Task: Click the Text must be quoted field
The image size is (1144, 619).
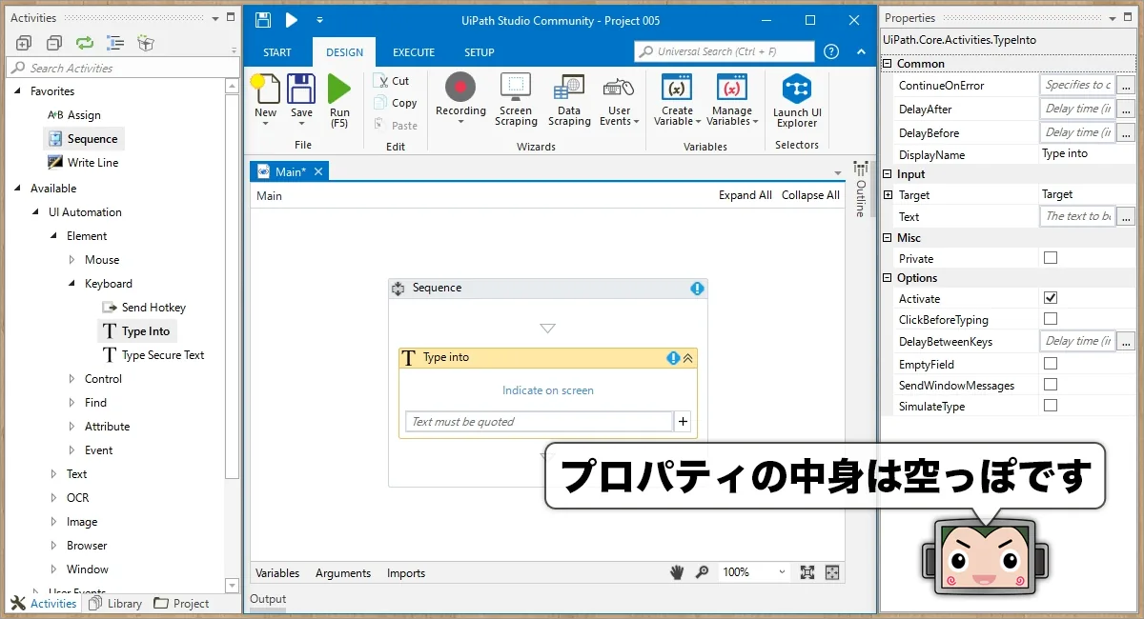Action: tap(540, 422)
